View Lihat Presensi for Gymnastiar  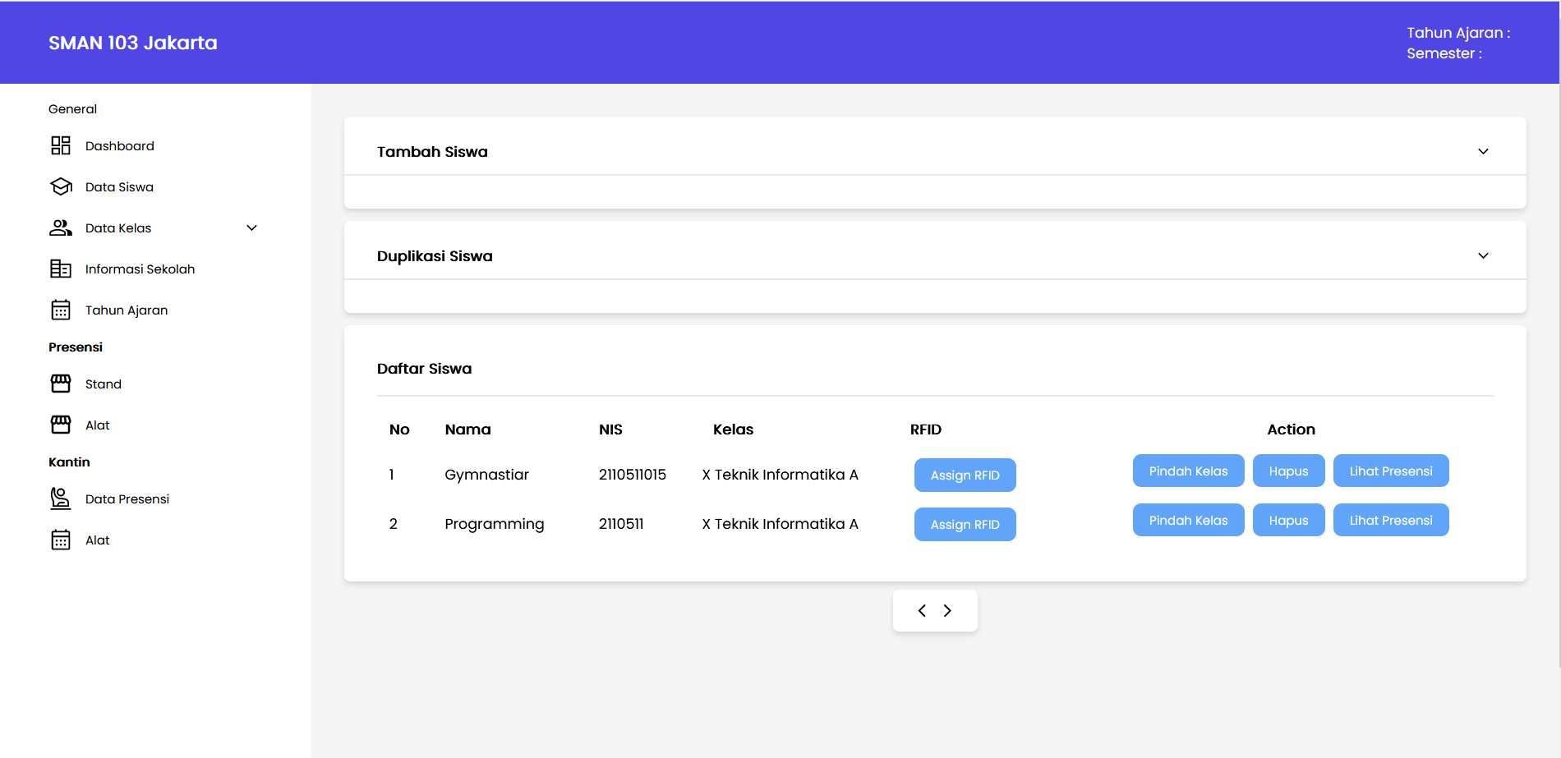click(1391, 471)
